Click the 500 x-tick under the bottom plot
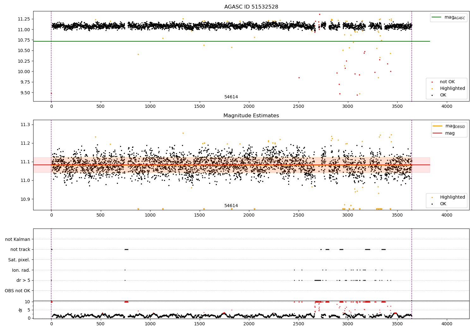The height and width of the screenshot is (331, 474). click(x=100, y=324)
